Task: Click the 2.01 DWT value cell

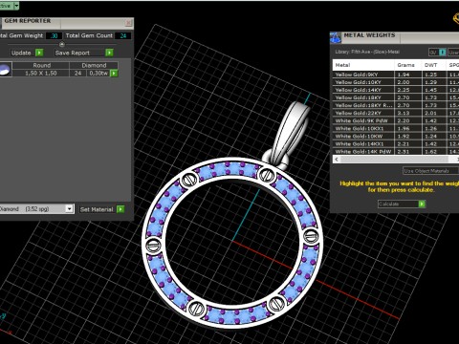Action: [x=433, y=113]
